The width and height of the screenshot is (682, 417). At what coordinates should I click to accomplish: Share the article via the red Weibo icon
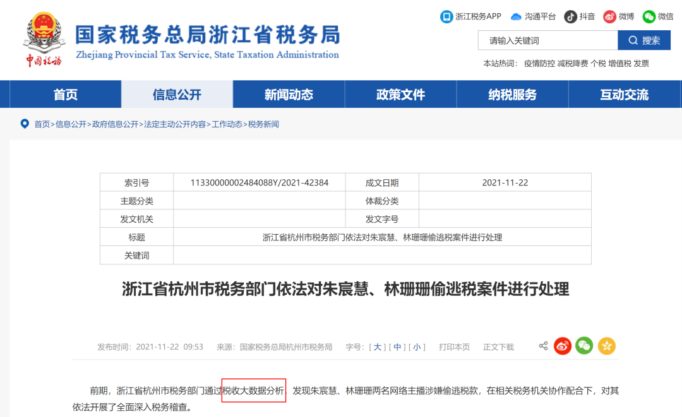click(x=563, y=346)
